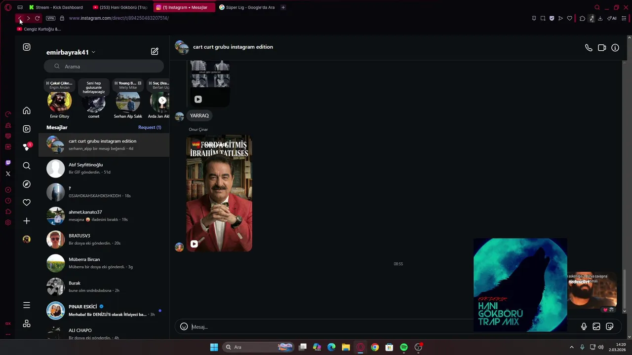Screen dimensions: 632x355
Task: Record a voice message with microphone
Action: 584,326
